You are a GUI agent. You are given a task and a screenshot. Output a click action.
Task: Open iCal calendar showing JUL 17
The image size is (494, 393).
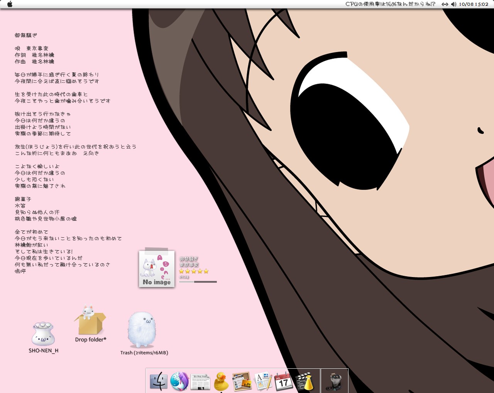pos(283,381)
